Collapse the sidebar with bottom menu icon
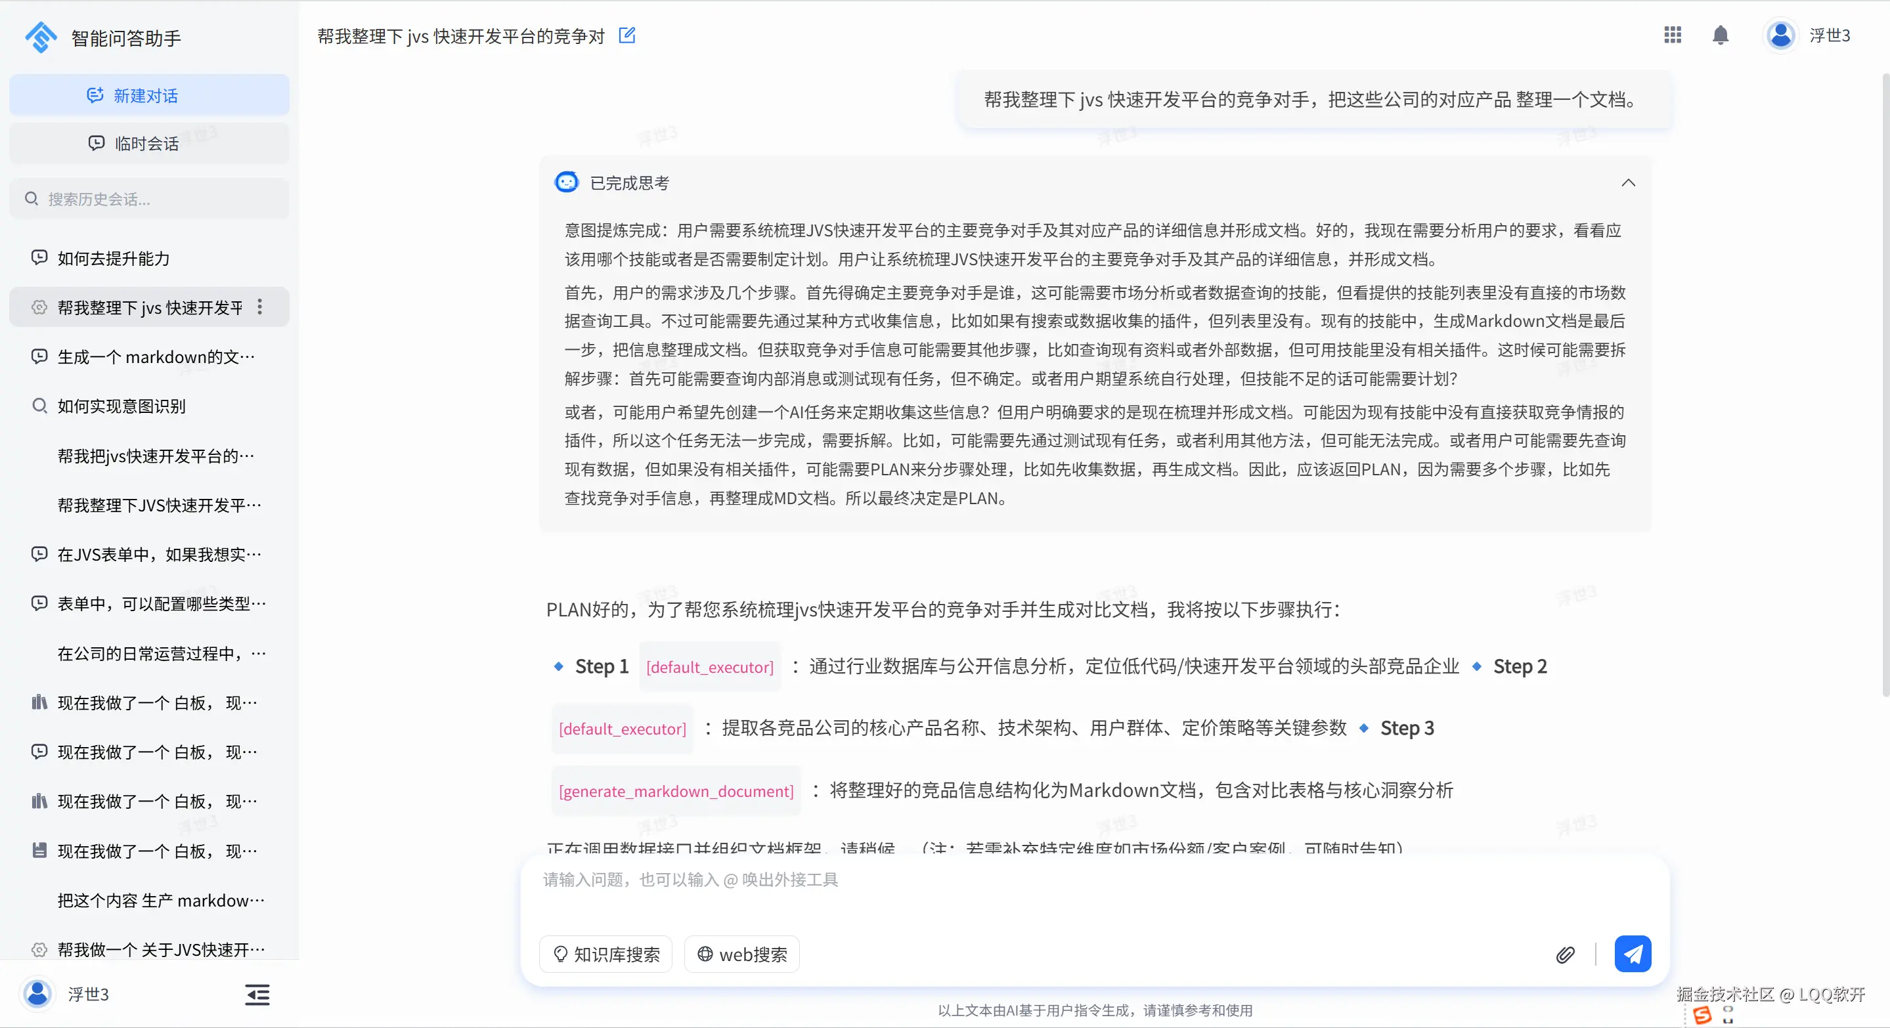Viewport: 1890px width, 1028px height. tap(257, 995)
